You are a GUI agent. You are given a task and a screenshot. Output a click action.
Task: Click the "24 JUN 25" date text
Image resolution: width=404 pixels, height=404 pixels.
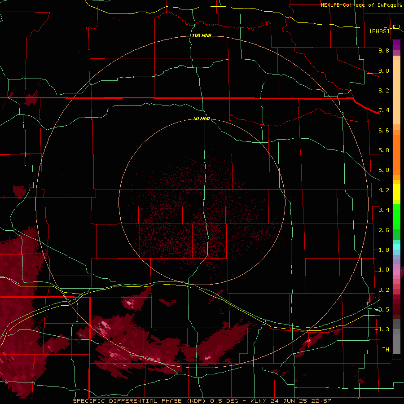click(x=290, y=401)
